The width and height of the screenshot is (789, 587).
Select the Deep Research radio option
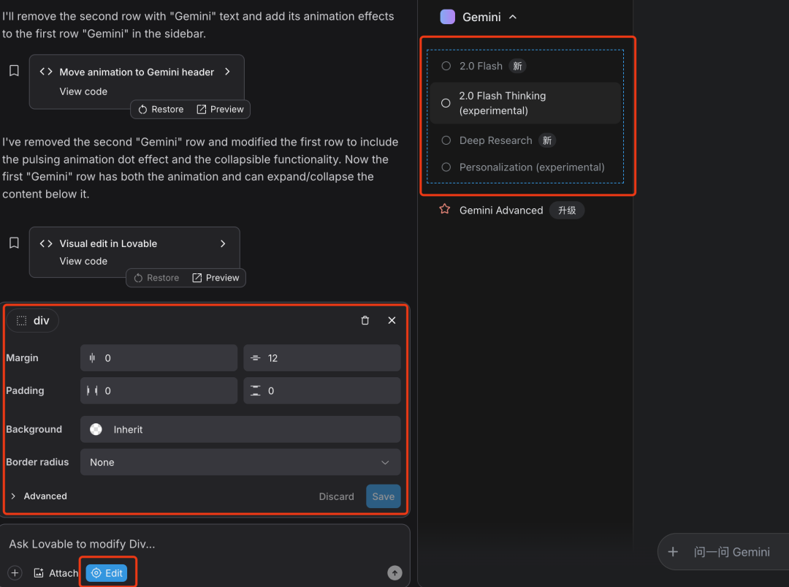coord(446,140)
